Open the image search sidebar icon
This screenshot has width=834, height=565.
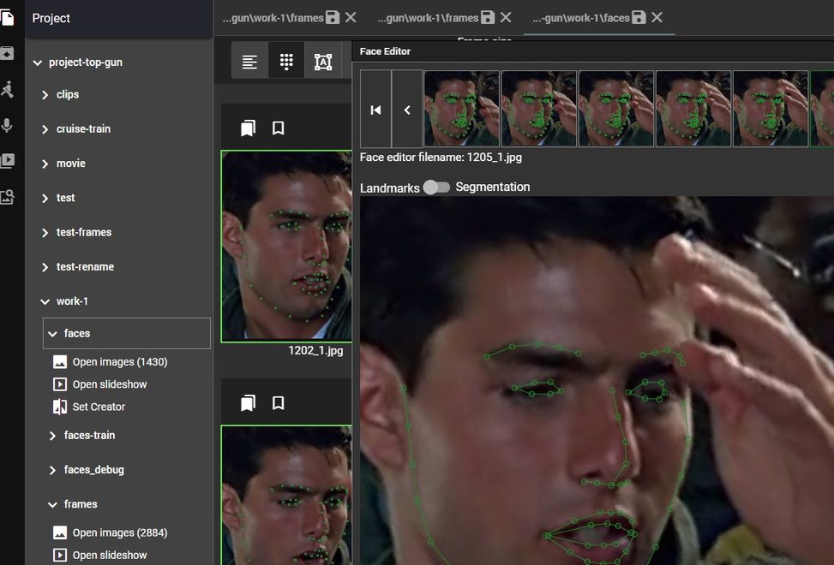pyautogui.click(x=7, y=197)
